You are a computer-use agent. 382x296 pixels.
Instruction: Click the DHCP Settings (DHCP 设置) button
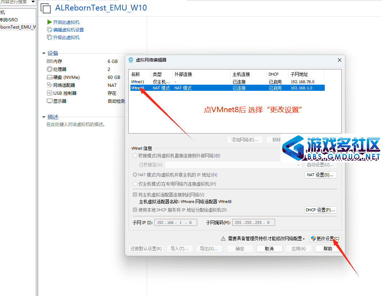pos(321,210)
